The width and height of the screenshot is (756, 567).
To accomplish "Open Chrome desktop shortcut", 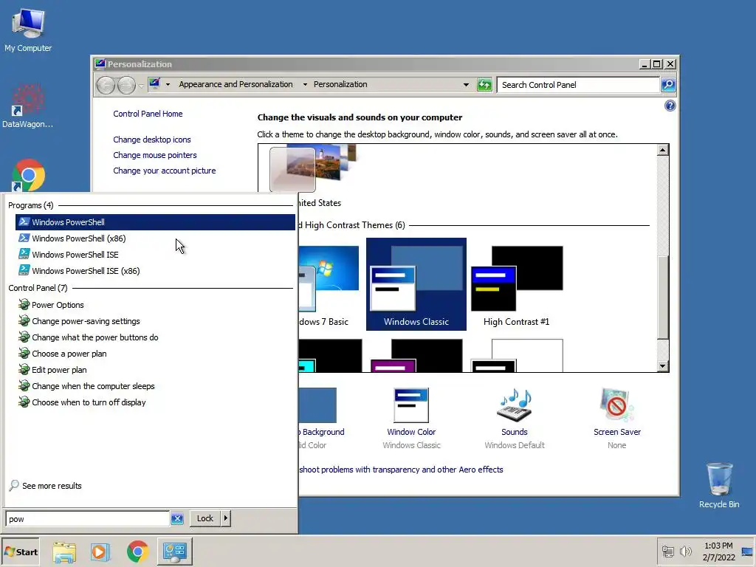I will tap(28, 175).
